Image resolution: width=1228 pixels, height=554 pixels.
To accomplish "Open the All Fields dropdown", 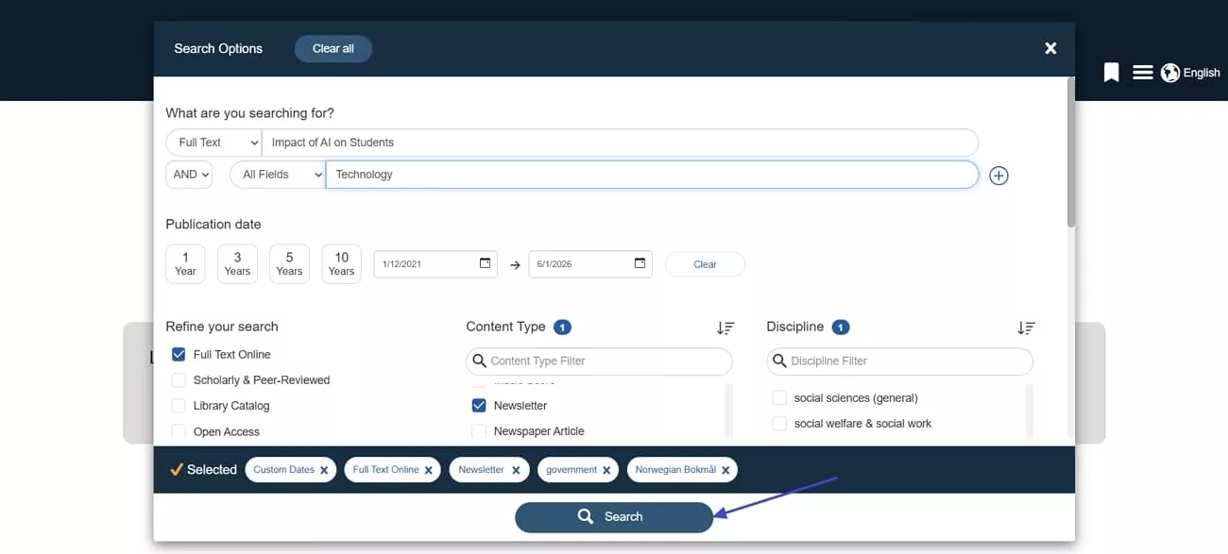I will 277,174.
